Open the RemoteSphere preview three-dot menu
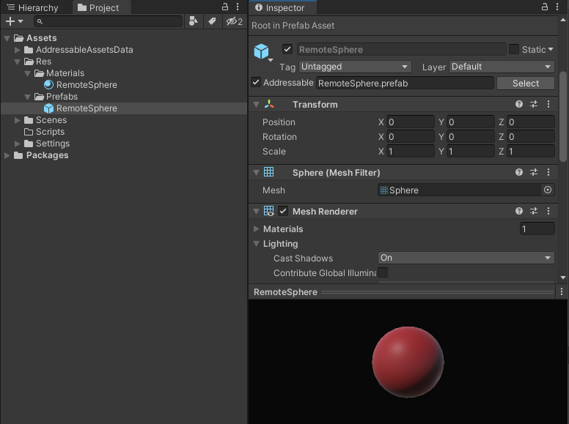Image resolution: width=569 pixels, height=424 pixels. tap(562, 291)
